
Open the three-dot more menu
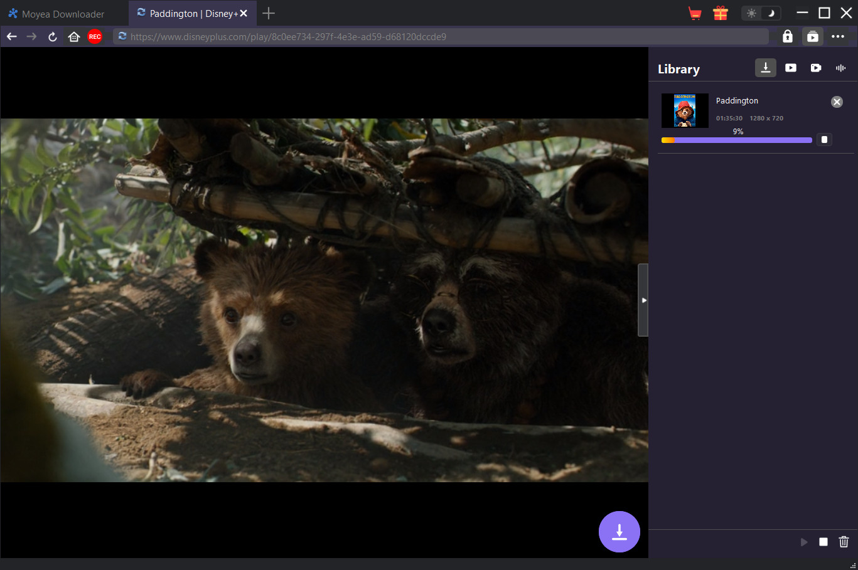[838, 36]
